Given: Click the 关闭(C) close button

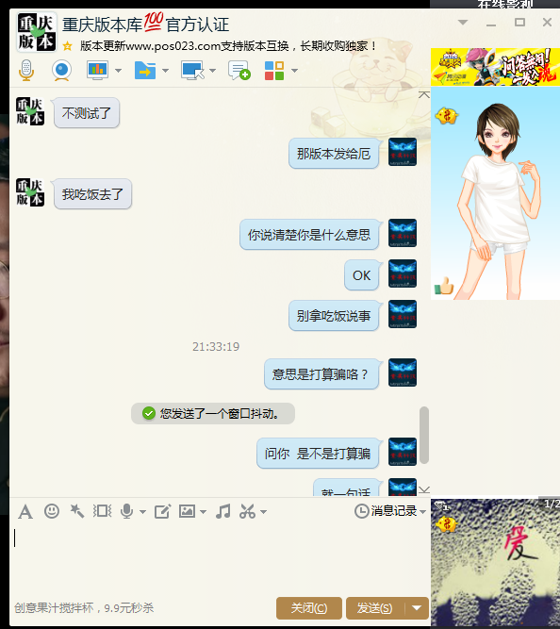Looking at the screenshot, I should click(309, 608).
